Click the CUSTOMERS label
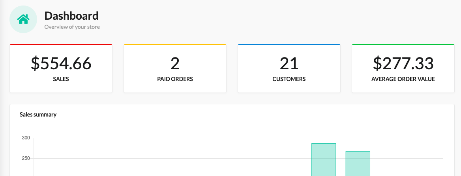This screenshot has height=176, width=461. [289, 79]
